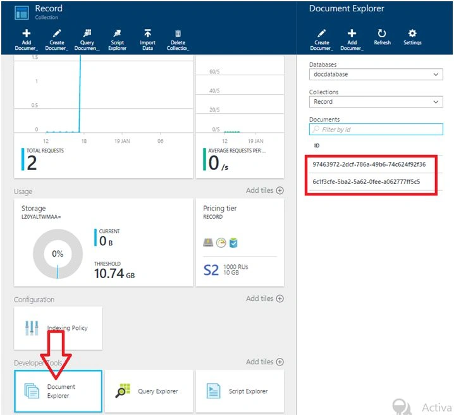Image resolution: width=454 pixels, height=416 pixels.
Task: Click the Average Requests Per Second tile
Action: tap(240, 117)
